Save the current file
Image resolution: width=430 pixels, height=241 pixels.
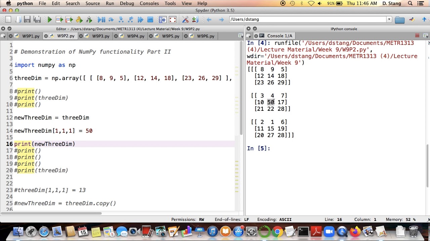coord(28,19)
